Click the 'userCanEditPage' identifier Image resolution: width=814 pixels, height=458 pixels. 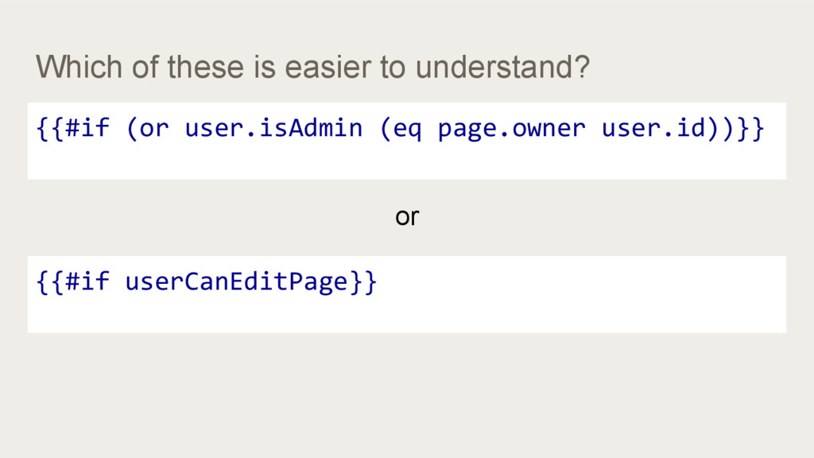236,282
